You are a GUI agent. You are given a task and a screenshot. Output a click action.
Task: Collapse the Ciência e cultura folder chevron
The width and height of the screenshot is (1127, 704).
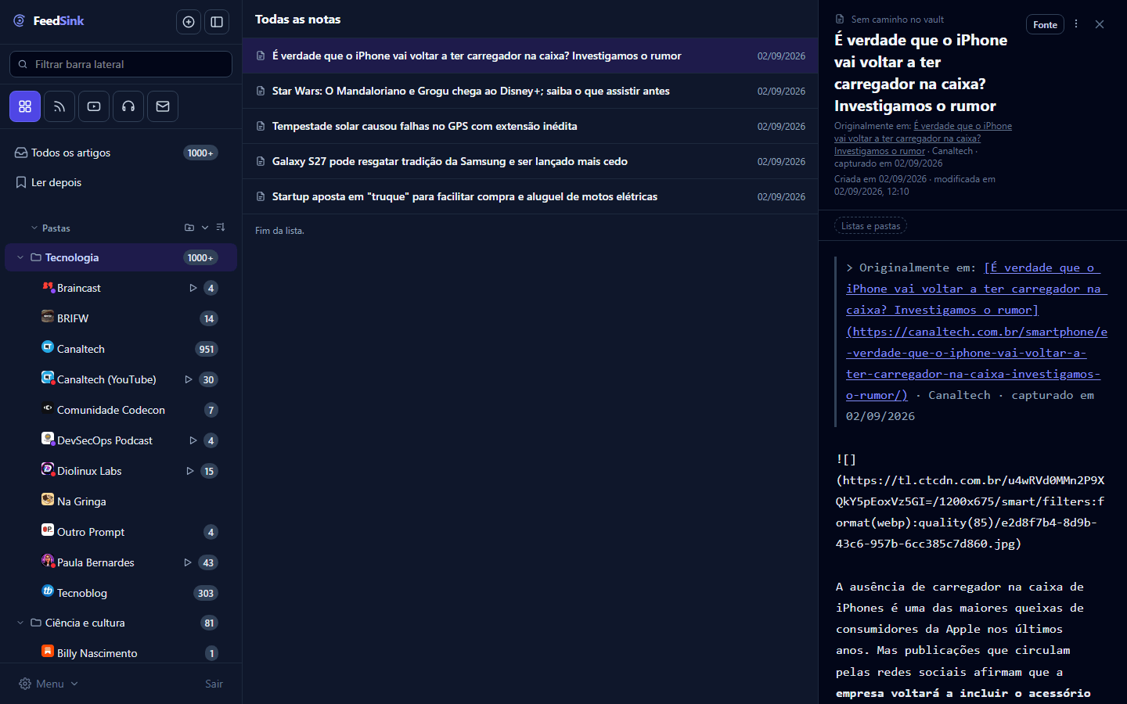(x=20, y=623)
